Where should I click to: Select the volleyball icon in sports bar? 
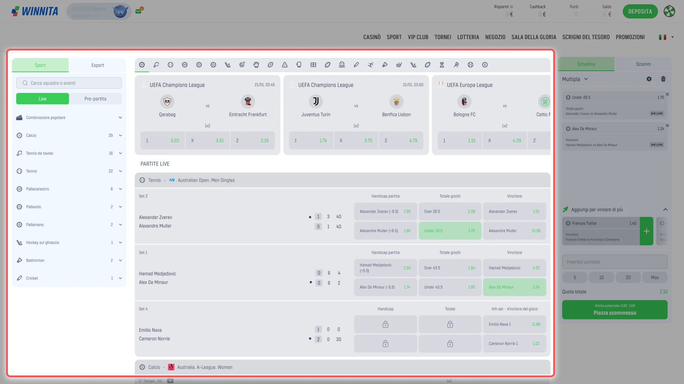199,65
